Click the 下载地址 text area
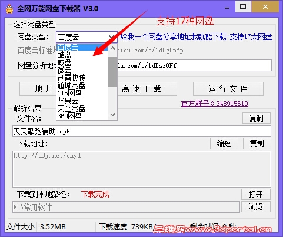Screen dimensions: 283x237 142,169
